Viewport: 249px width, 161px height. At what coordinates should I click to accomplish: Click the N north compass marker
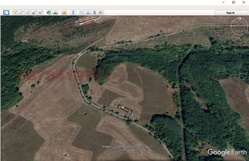239,19
